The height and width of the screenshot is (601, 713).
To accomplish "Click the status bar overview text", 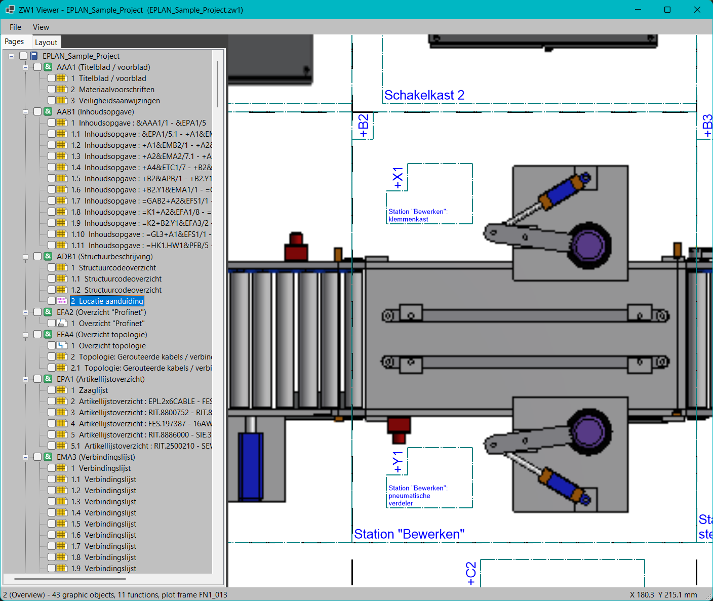I will point(115,594).
